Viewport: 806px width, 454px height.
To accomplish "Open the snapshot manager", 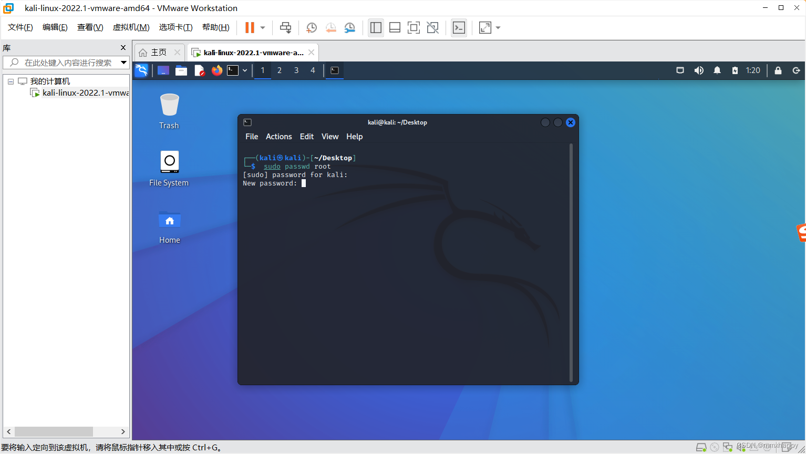I will [349, 28].
